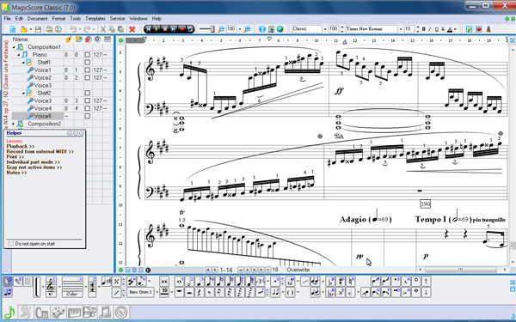516x322 pixels.
Task: Open 'Record from external MIDI >>' lesson
Action: coord(40,151)
